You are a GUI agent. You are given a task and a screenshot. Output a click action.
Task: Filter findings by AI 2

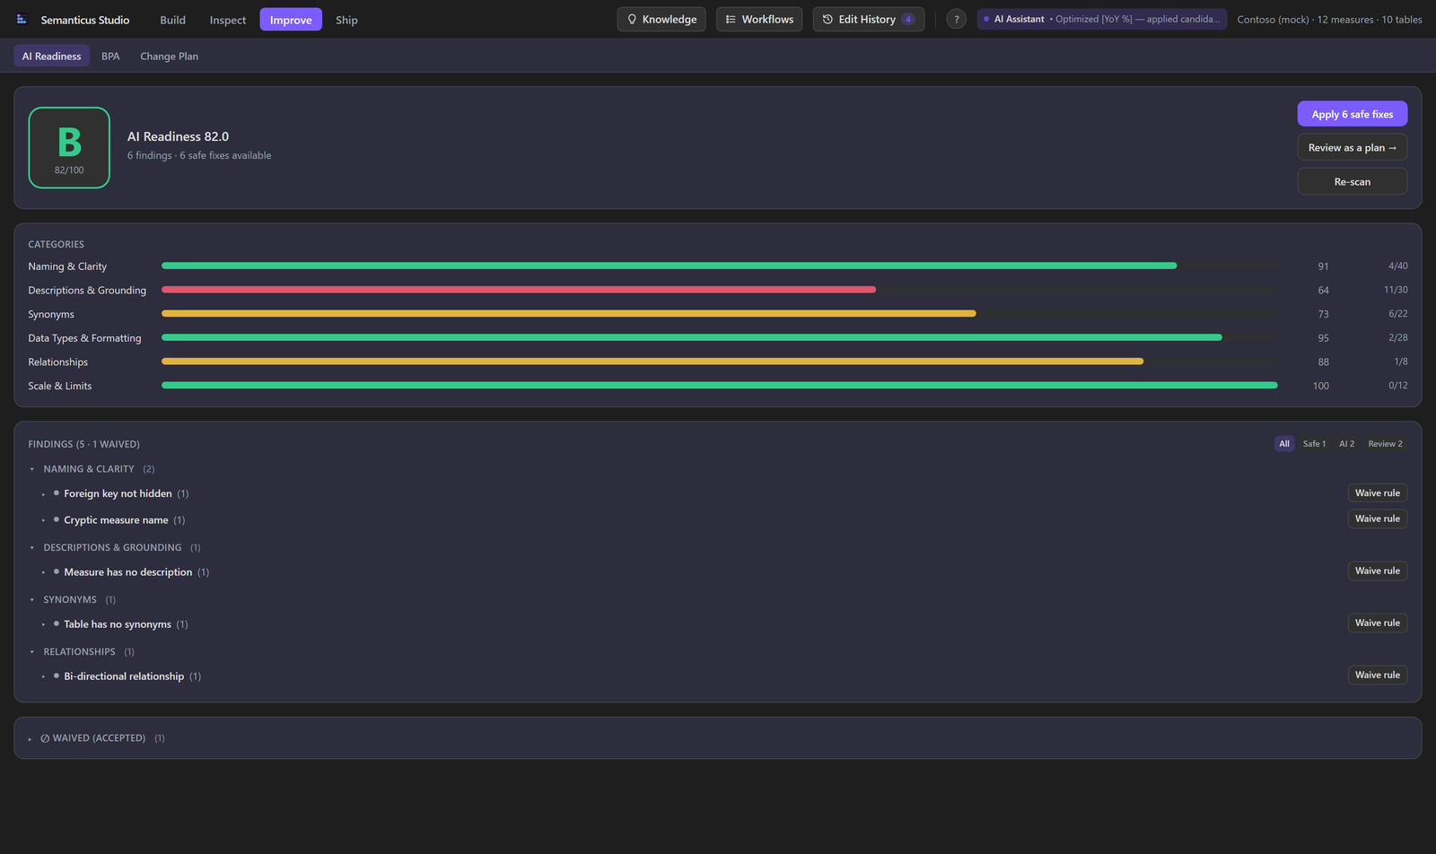1346,444
